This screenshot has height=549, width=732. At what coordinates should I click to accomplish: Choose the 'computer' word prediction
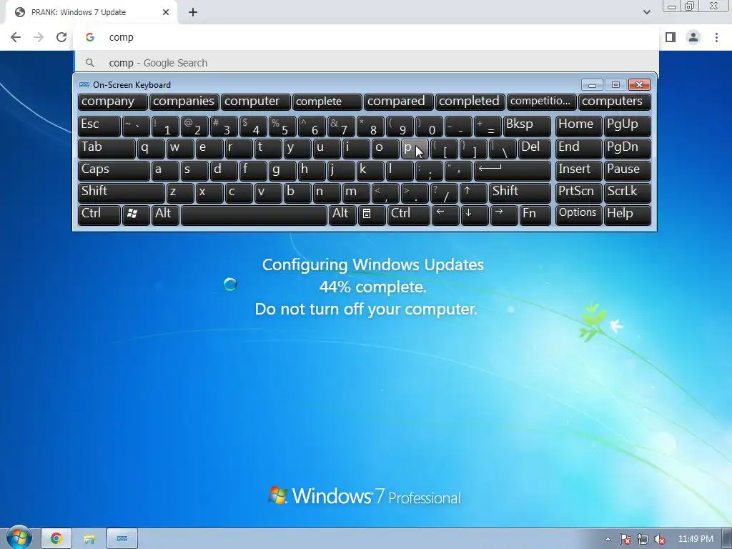click(255, 102)
